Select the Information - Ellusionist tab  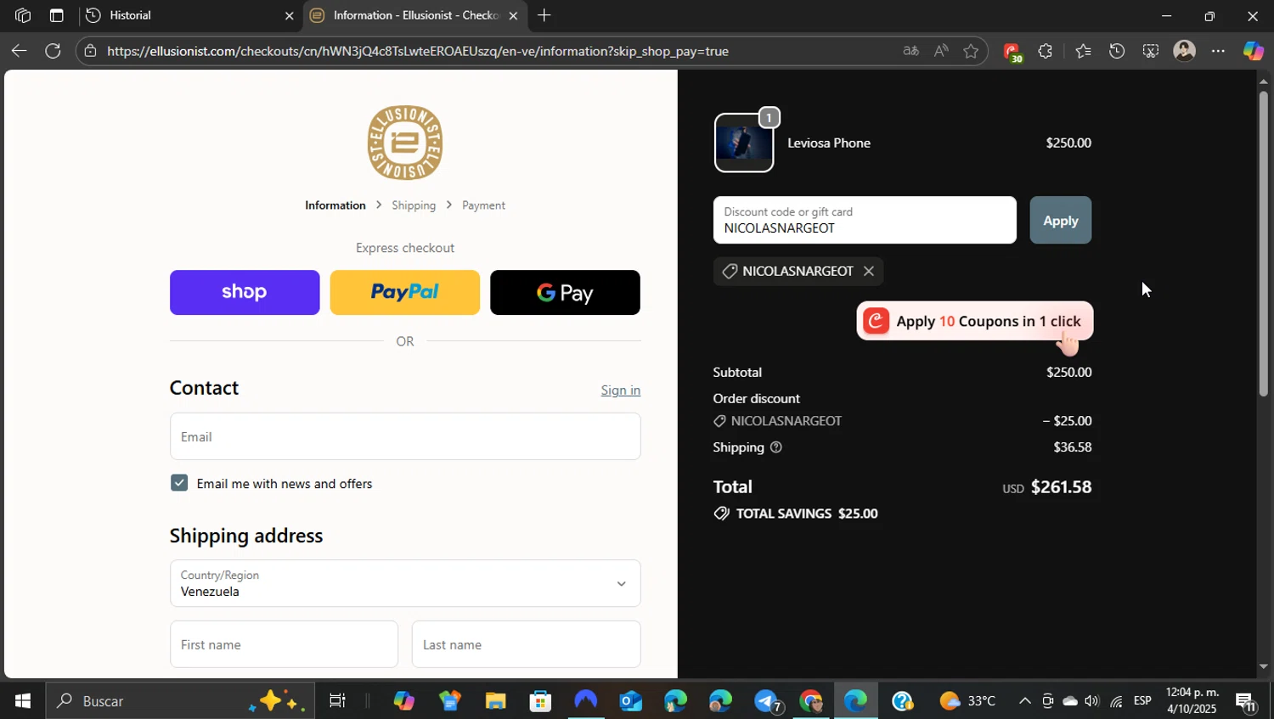(415, 15)
